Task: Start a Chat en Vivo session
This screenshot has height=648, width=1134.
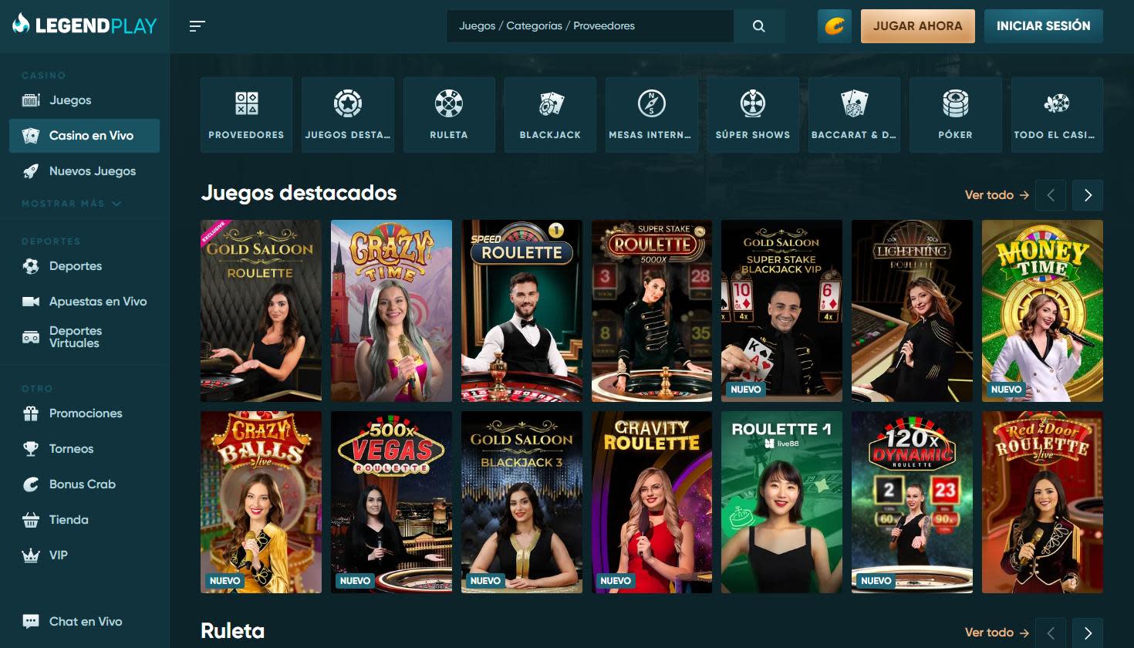Action: click(84, 622)
